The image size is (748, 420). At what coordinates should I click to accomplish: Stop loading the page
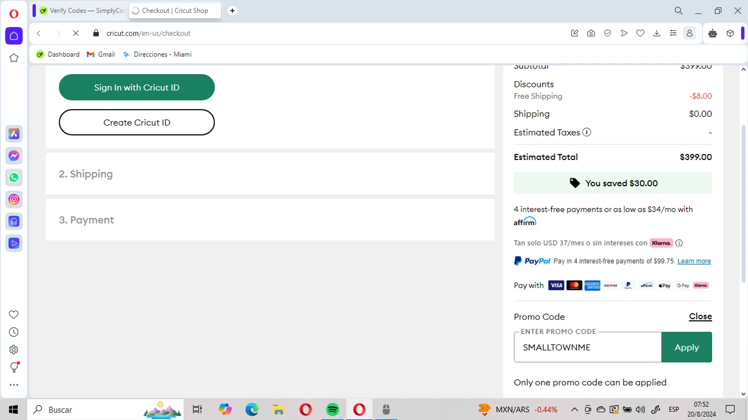tap(76, 33)
